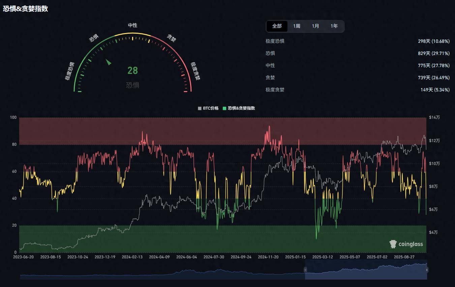Click the gauge value 28
Viewport: 455px width, 287px height.
pyautogui.click(x=132, y=70)
